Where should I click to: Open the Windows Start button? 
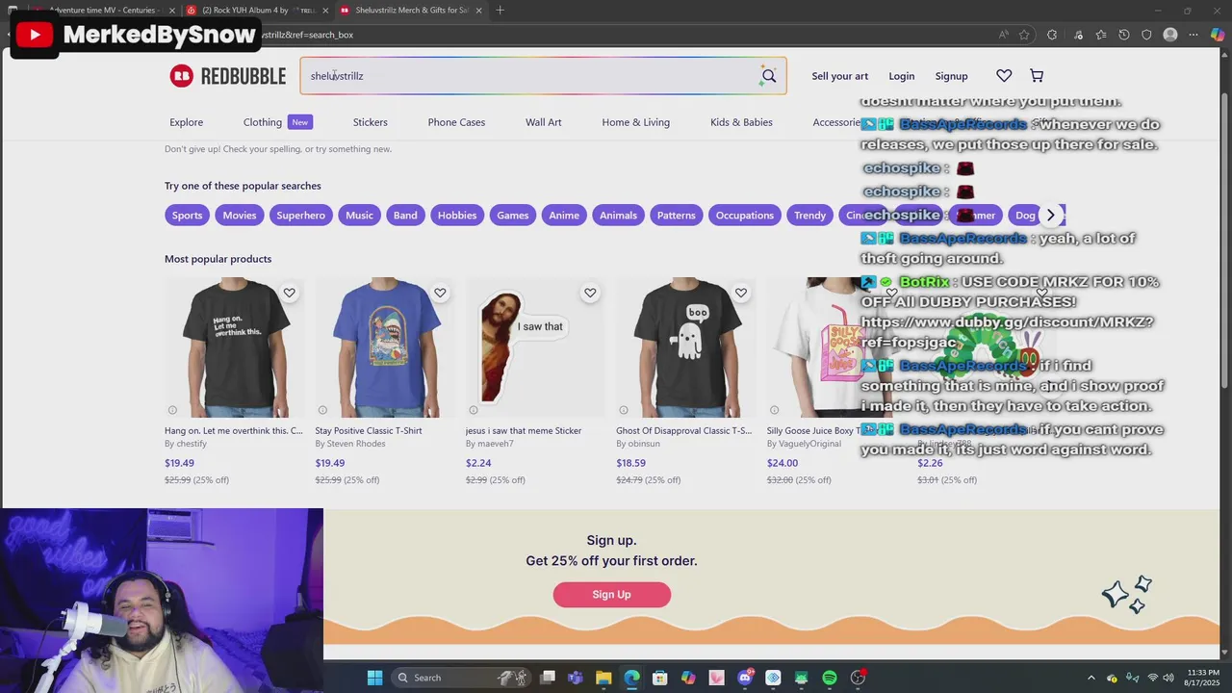tap(375, 678)
